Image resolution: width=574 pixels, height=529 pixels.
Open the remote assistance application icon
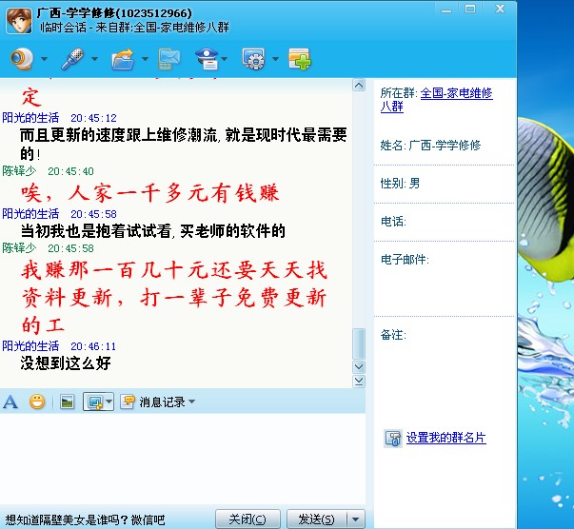[x=254, y=59]
